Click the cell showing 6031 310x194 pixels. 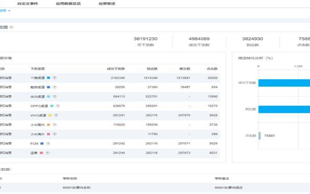coord(214,153)
